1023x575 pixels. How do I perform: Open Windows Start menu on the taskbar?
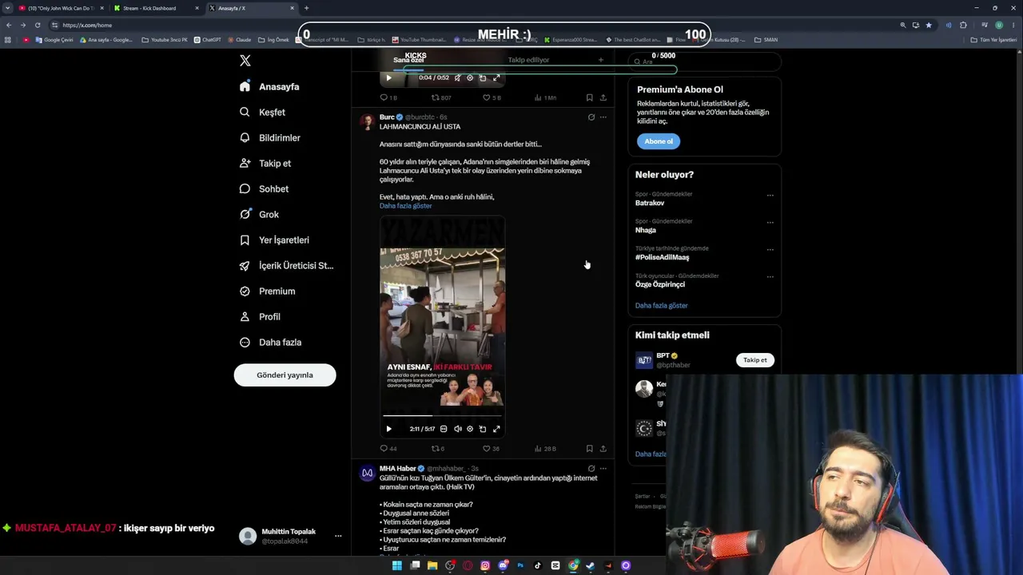(x=397, y=565)
